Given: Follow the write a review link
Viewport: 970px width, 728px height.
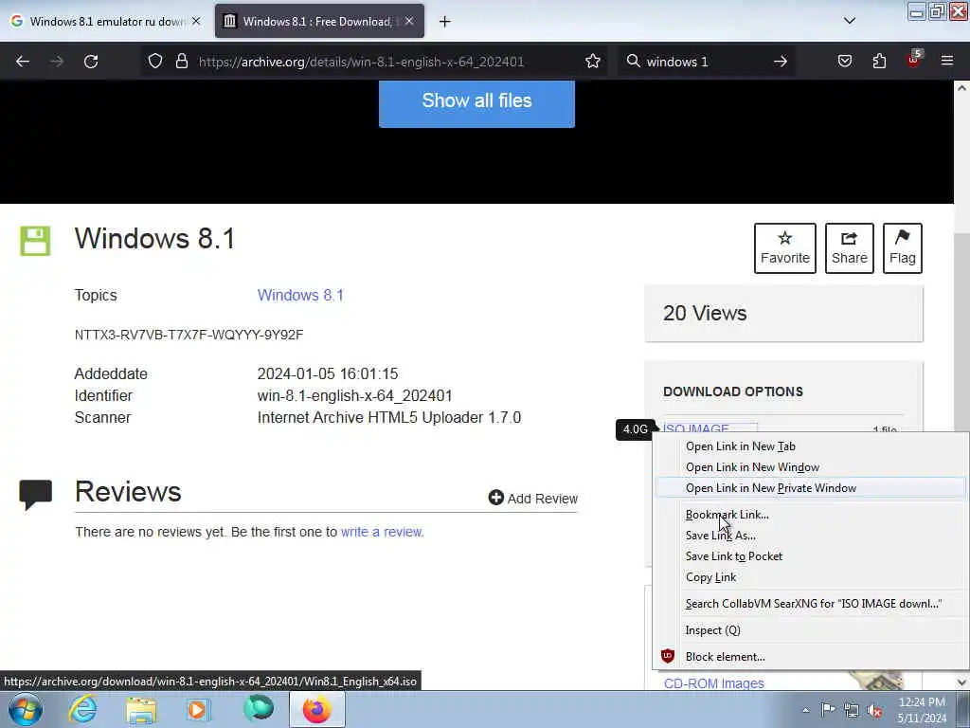Looking at the screenshot, I should pos(383,532).
